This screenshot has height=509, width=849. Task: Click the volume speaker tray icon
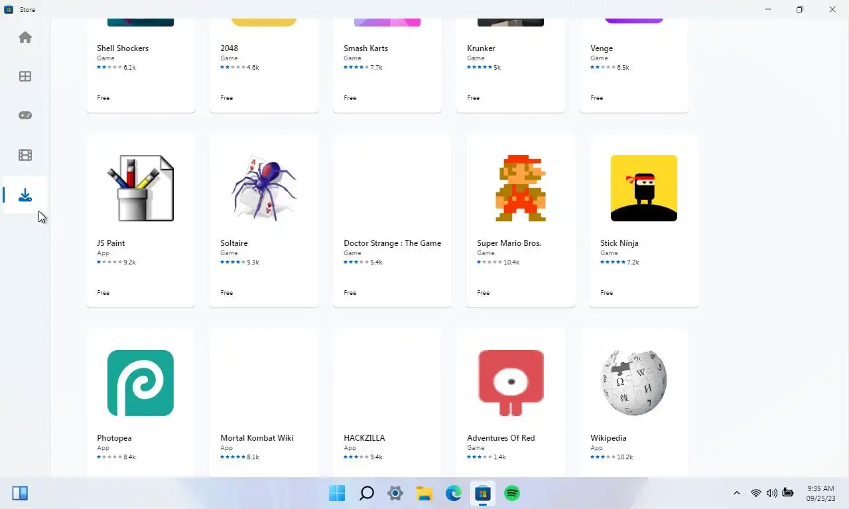[x=771, y=493]
